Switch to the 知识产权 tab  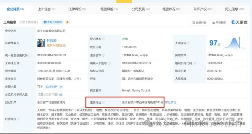pos(203,9)
